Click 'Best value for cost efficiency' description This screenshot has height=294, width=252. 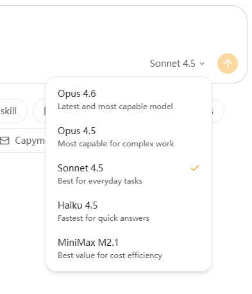pyautogui.click(x=110, y=255)
